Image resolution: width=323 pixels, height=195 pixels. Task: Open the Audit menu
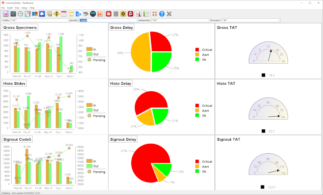9,8
